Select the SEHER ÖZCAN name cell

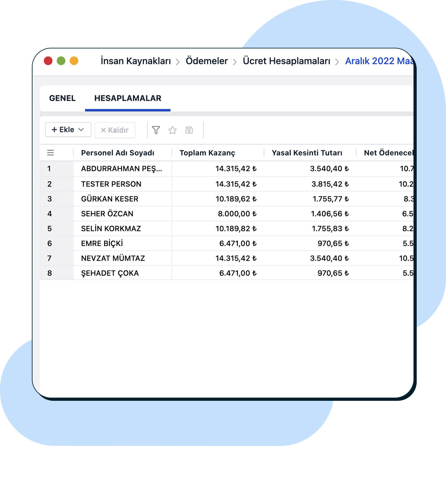pos(107,214)
